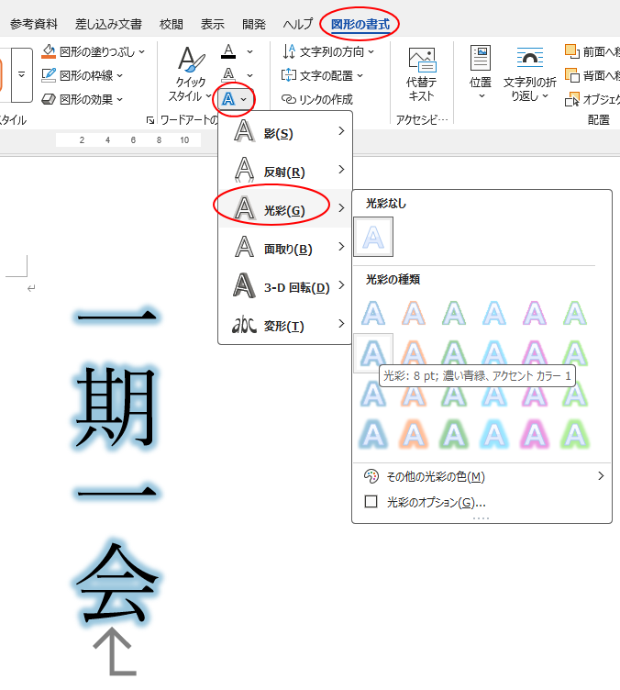Image resolution: width=620 pixels, height=690 pixels.
Task: Click the ヘルプ tab
Action: pyautogui.click(x=298, y=24)
